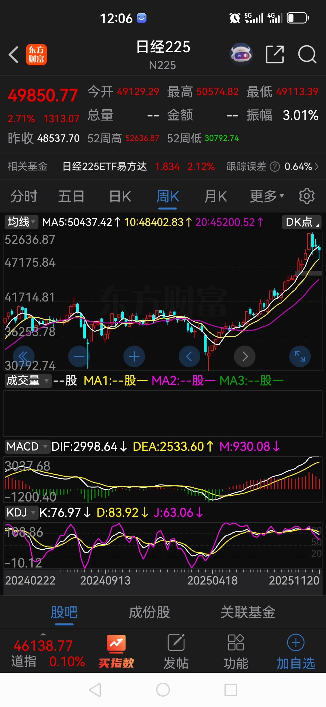Image resolution: width=326 pixels, height=707 pixels.
Task: Tap the 跟踪误差 label
Action: point(246,167)
